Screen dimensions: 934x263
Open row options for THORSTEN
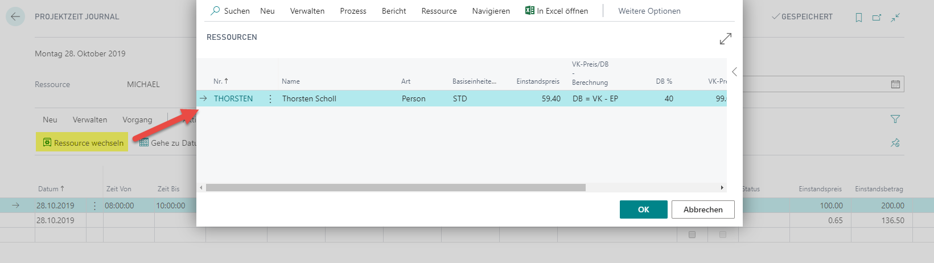(270, 98)
